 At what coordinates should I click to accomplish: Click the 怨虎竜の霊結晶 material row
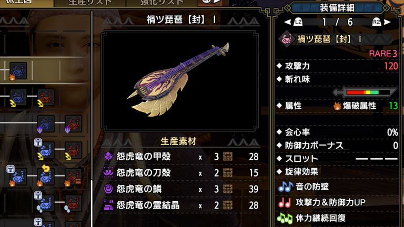click(x=181, y=205)
